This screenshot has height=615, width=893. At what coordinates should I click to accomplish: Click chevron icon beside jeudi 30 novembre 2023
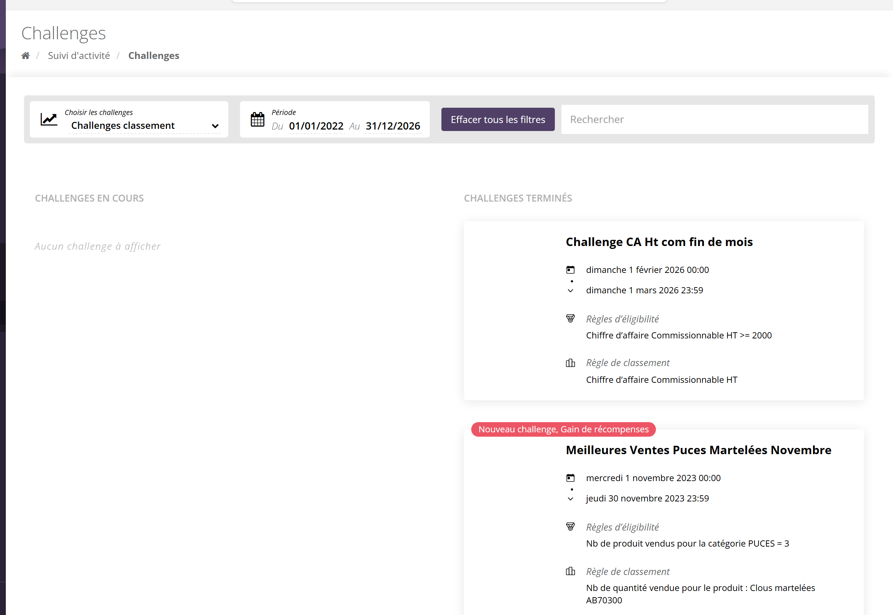pyautogui.click(x=570, y=499)
